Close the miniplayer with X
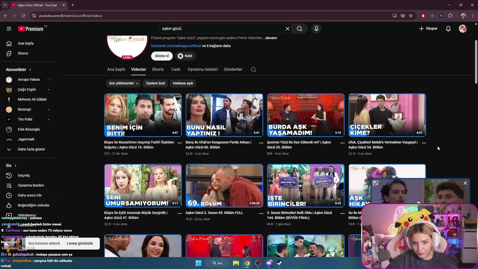This screenshot has height=269, width=478. (x=465, y=183)
